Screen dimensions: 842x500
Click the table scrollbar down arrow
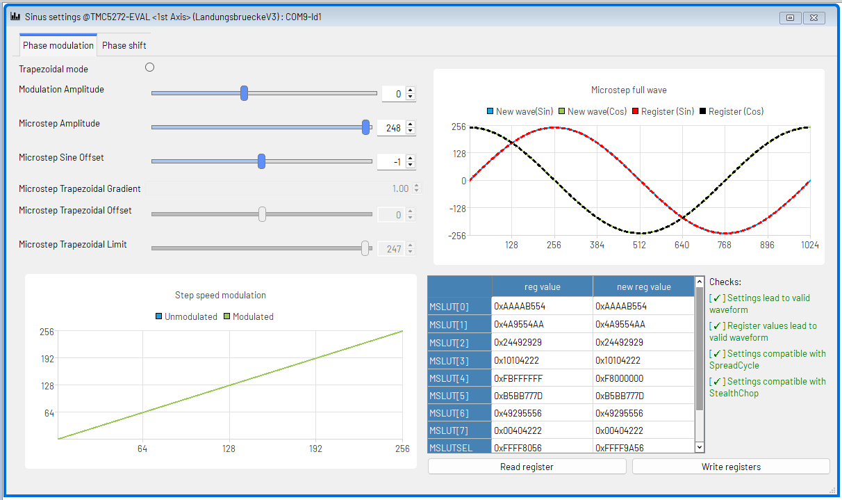[700, 447]
